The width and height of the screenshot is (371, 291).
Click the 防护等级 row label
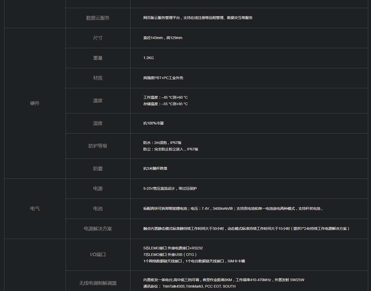coord(98,146)
